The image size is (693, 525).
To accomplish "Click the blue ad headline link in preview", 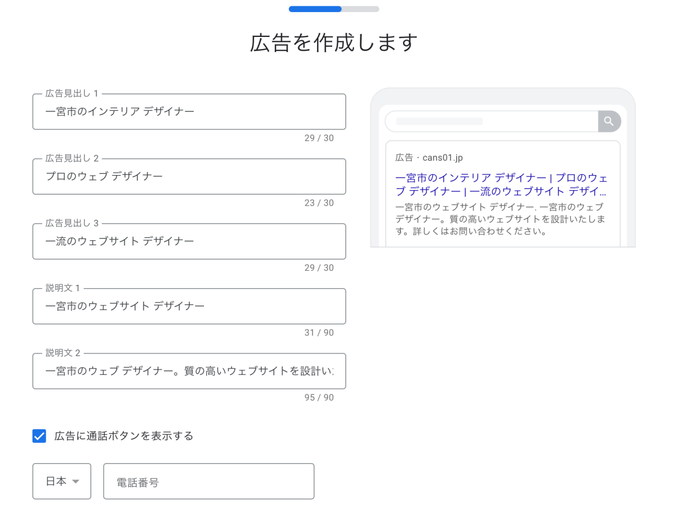I will 501,185.
